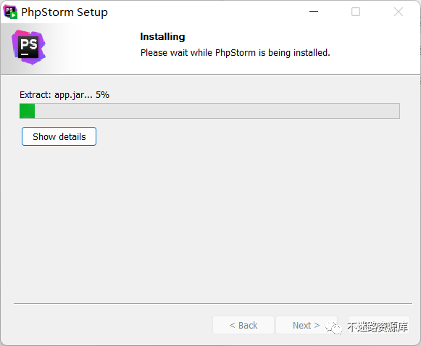Click the large PhpStorm PS logo
The height and width of the screenshot is (346, 421).
[x=28, y=47]
